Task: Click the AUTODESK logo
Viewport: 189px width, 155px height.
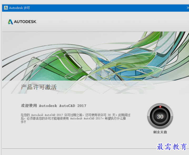Action: (22, 22)
